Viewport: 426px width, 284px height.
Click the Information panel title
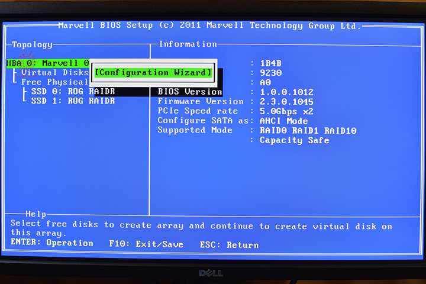(188, 44)
